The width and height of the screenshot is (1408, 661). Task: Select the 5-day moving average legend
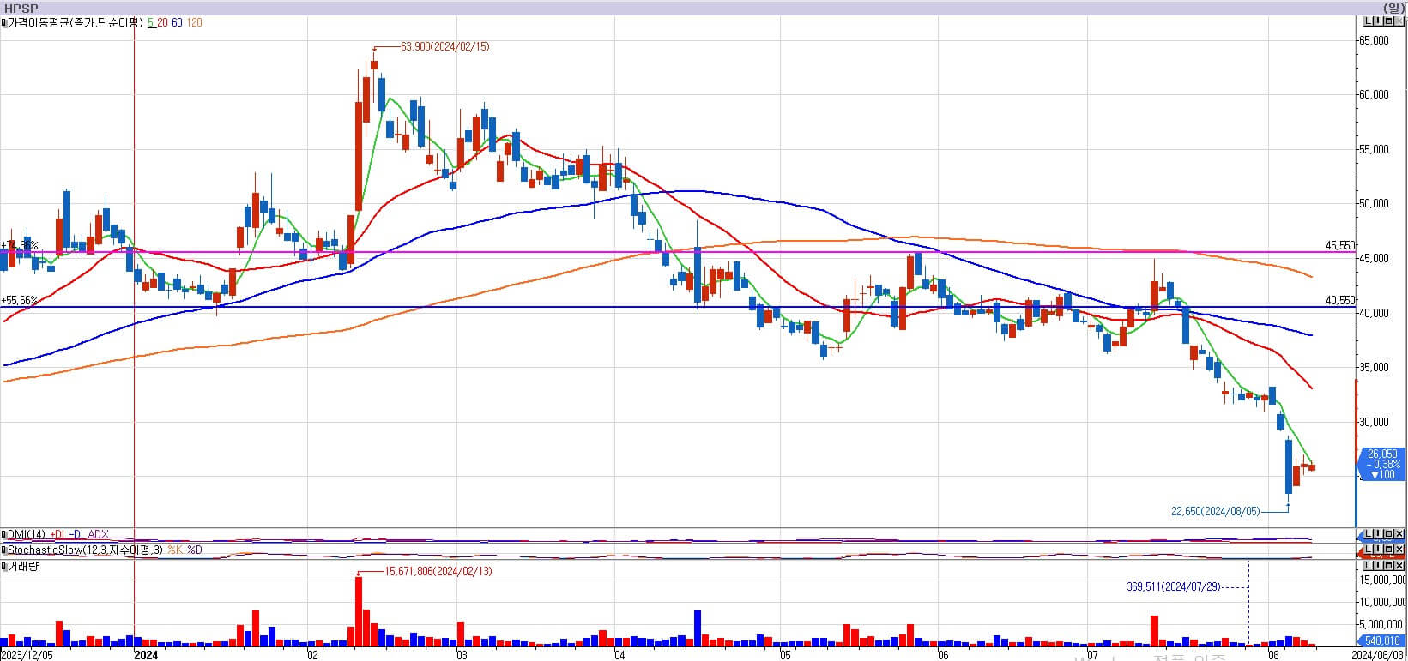[151, 22]
